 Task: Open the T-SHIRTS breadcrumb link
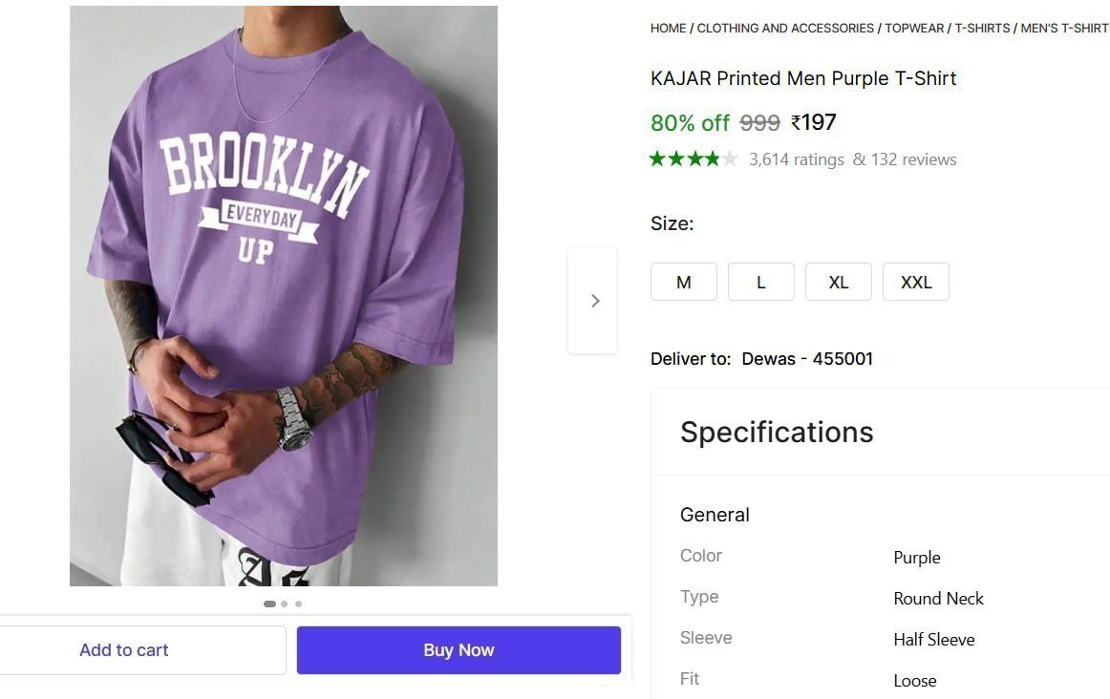981,28
